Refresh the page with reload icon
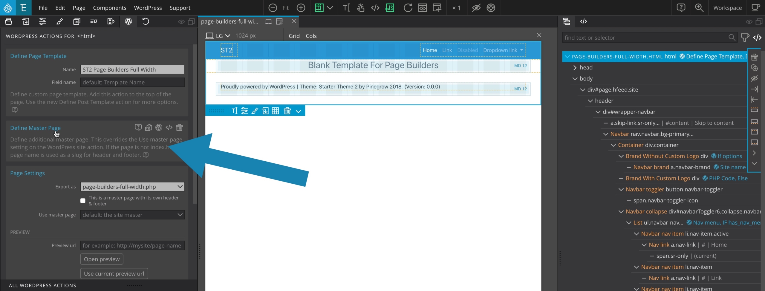Viewport: 765px width, 291px height. pyautogui.click(x=408, y=8)
